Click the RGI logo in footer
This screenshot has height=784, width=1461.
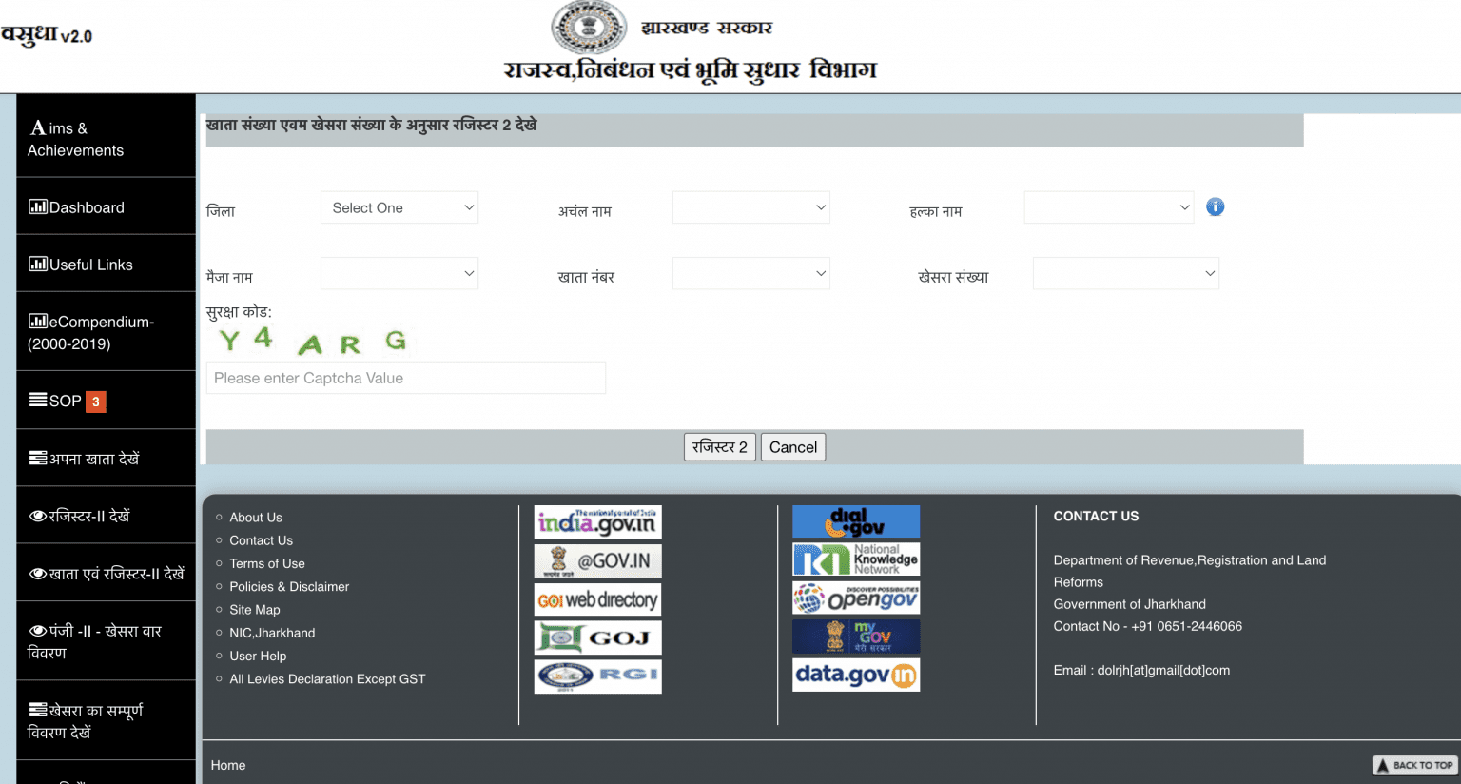(597, 676)
